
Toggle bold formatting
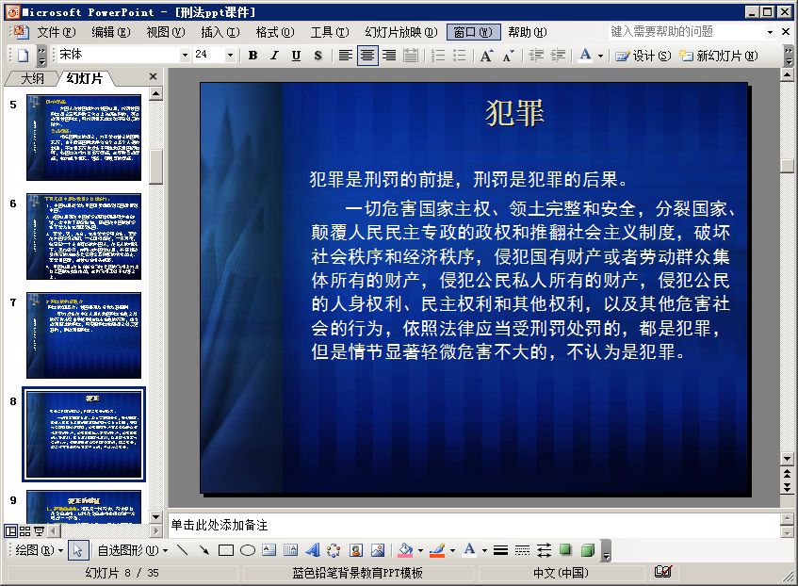click(252, 56)
